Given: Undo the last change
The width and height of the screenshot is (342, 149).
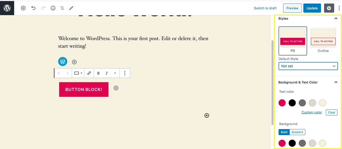Looking at the screenshot, I should (x=33, y=8).
